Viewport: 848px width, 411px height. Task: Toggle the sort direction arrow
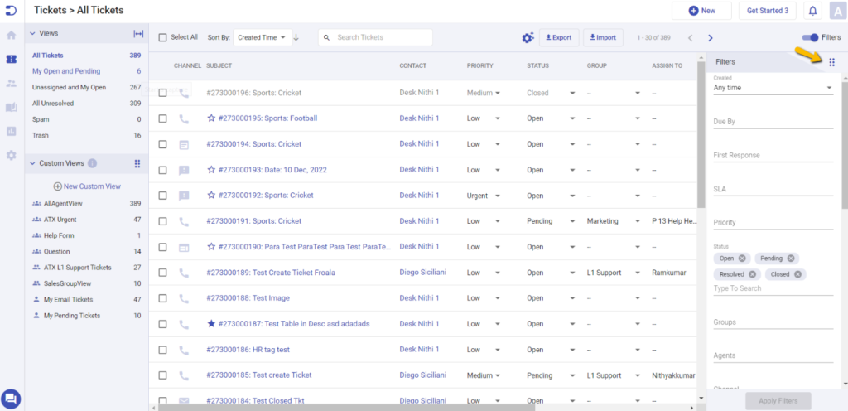[x=296, y=37]
